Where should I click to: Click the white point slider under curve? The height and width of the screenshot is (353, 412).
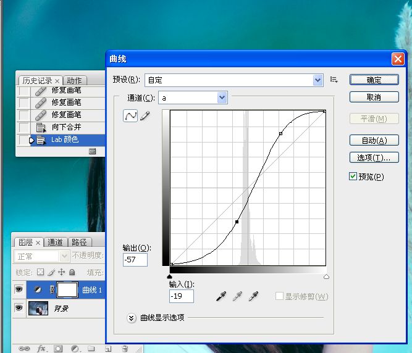click(x=326, y=277)
